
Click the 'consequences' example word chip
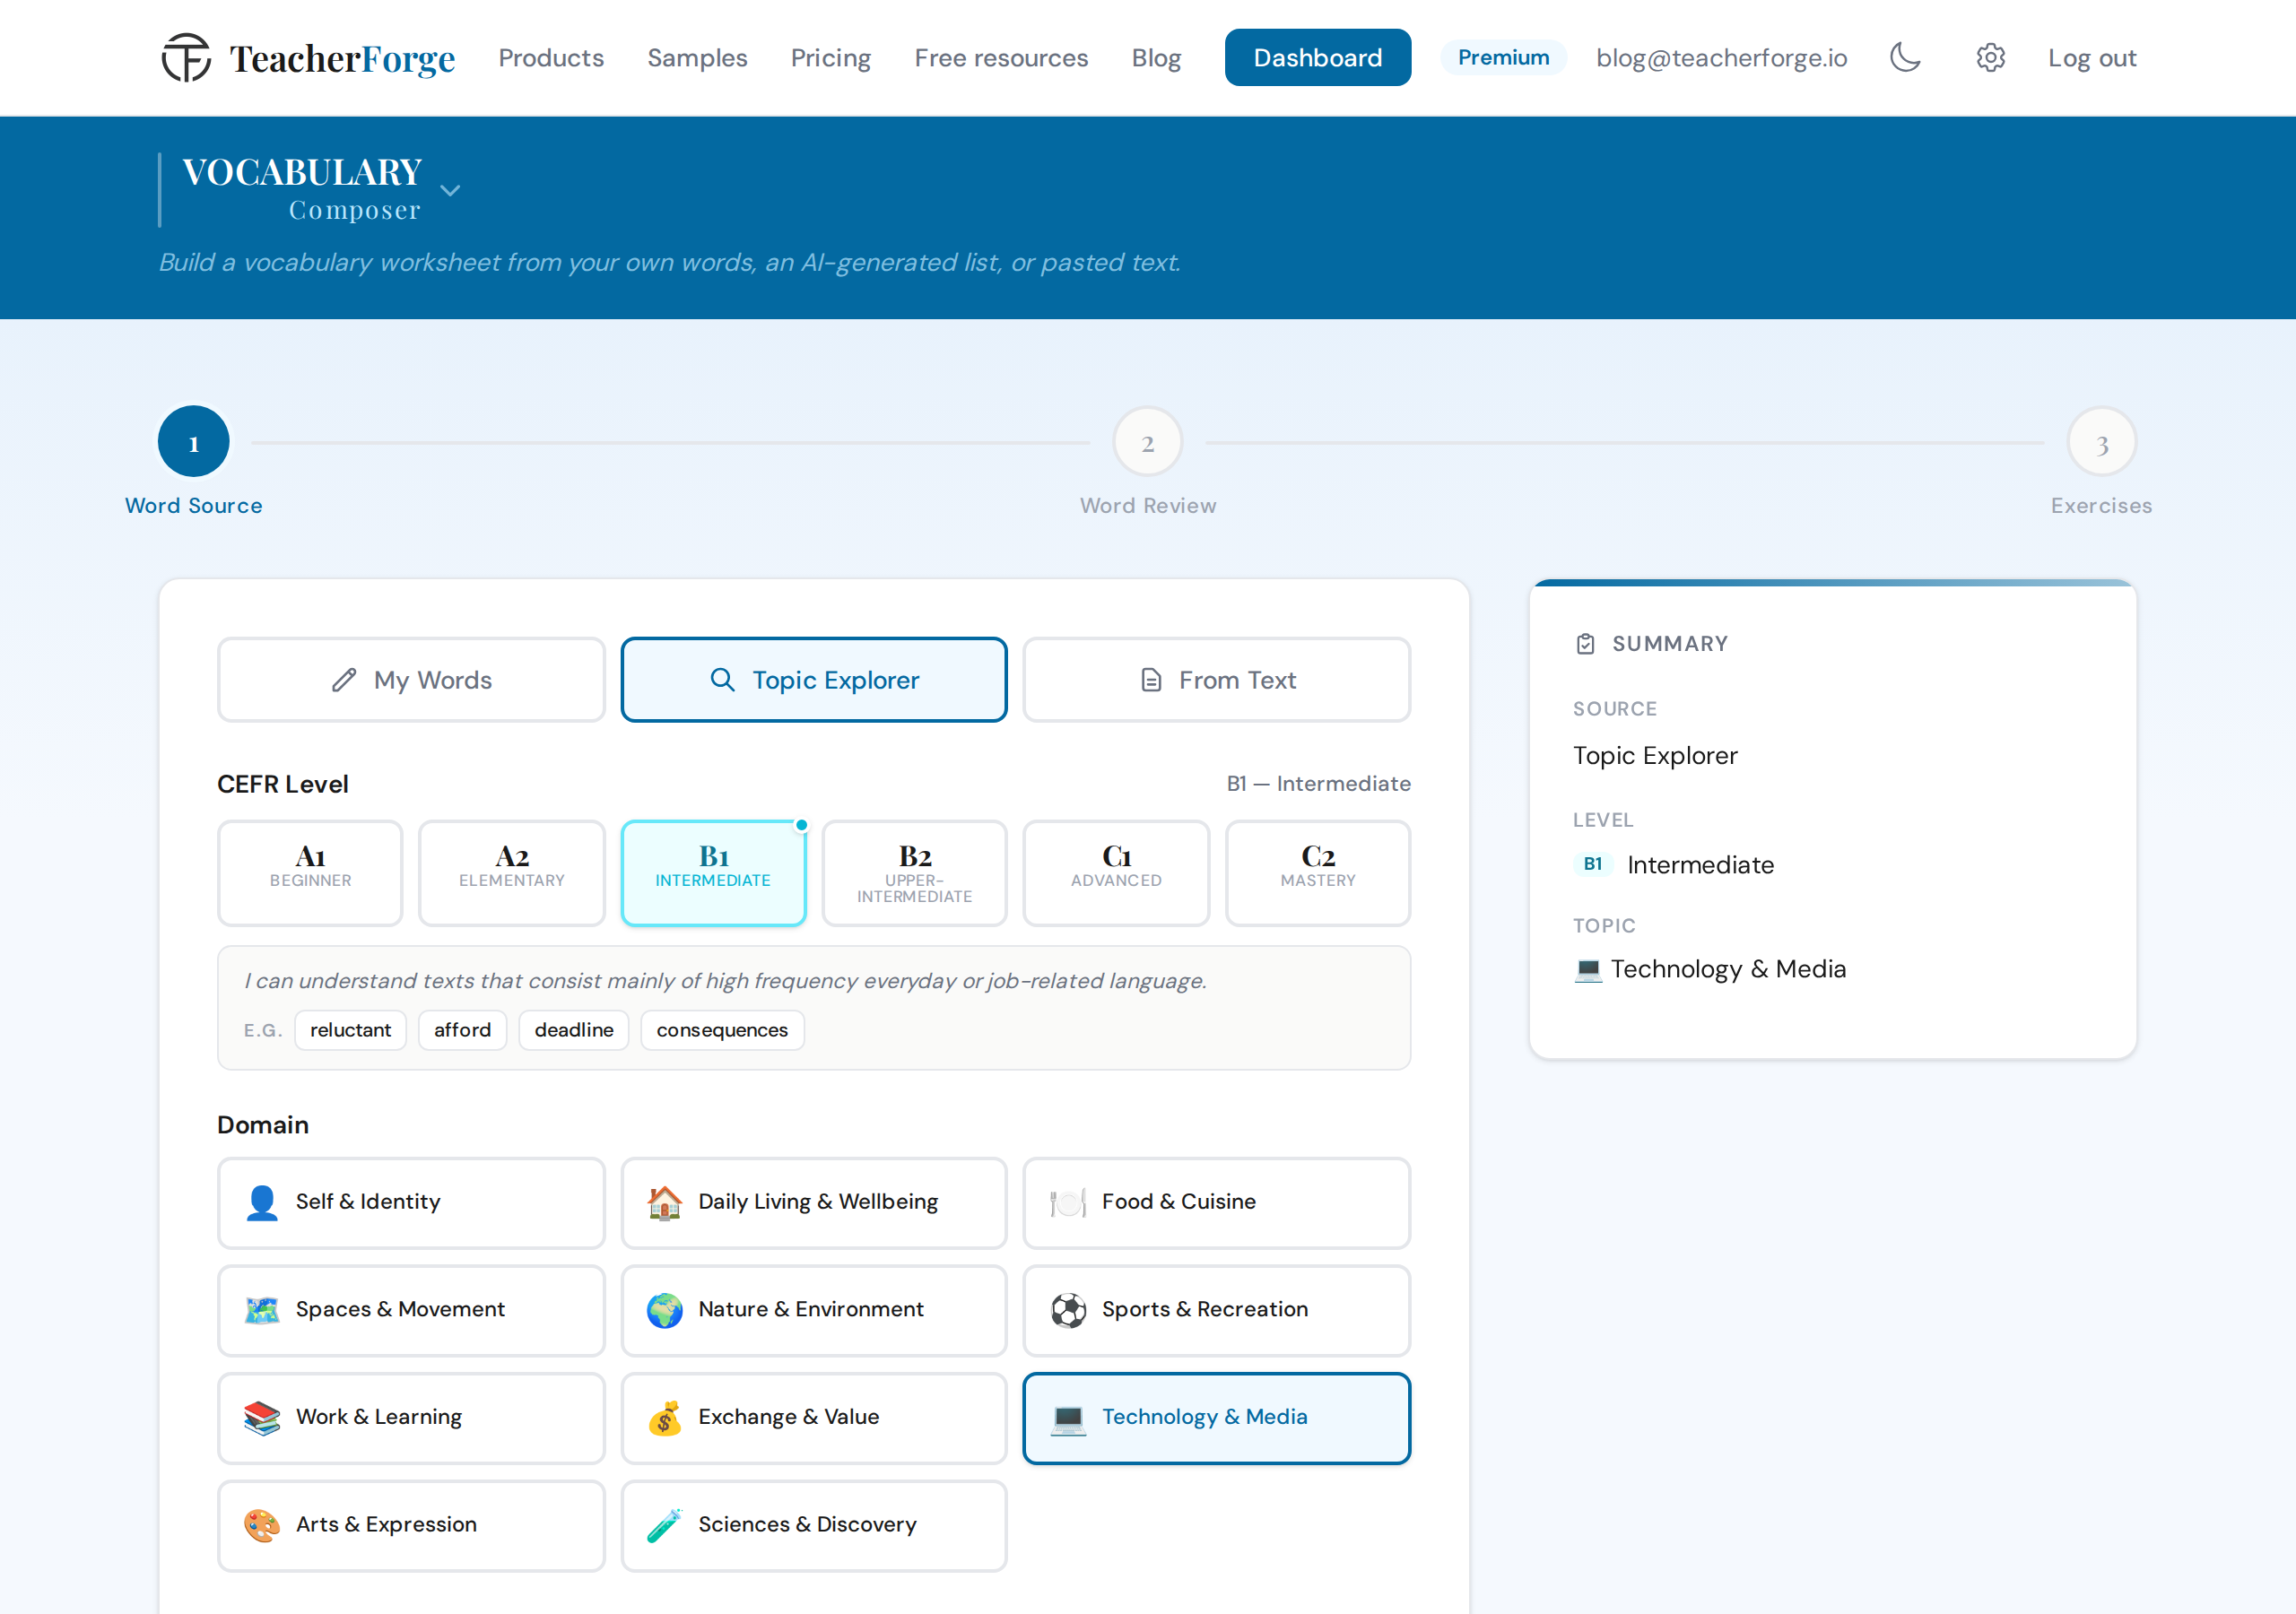click(722, 1030)
